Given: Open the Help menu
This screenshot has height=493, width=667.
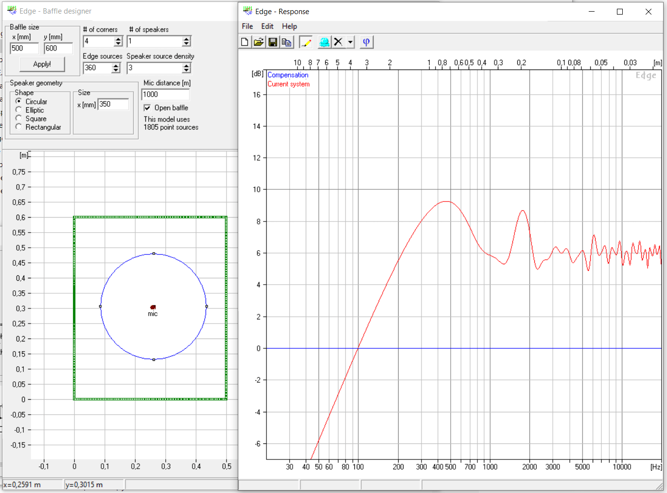Looking at the screenshot, I should (289, 26).
